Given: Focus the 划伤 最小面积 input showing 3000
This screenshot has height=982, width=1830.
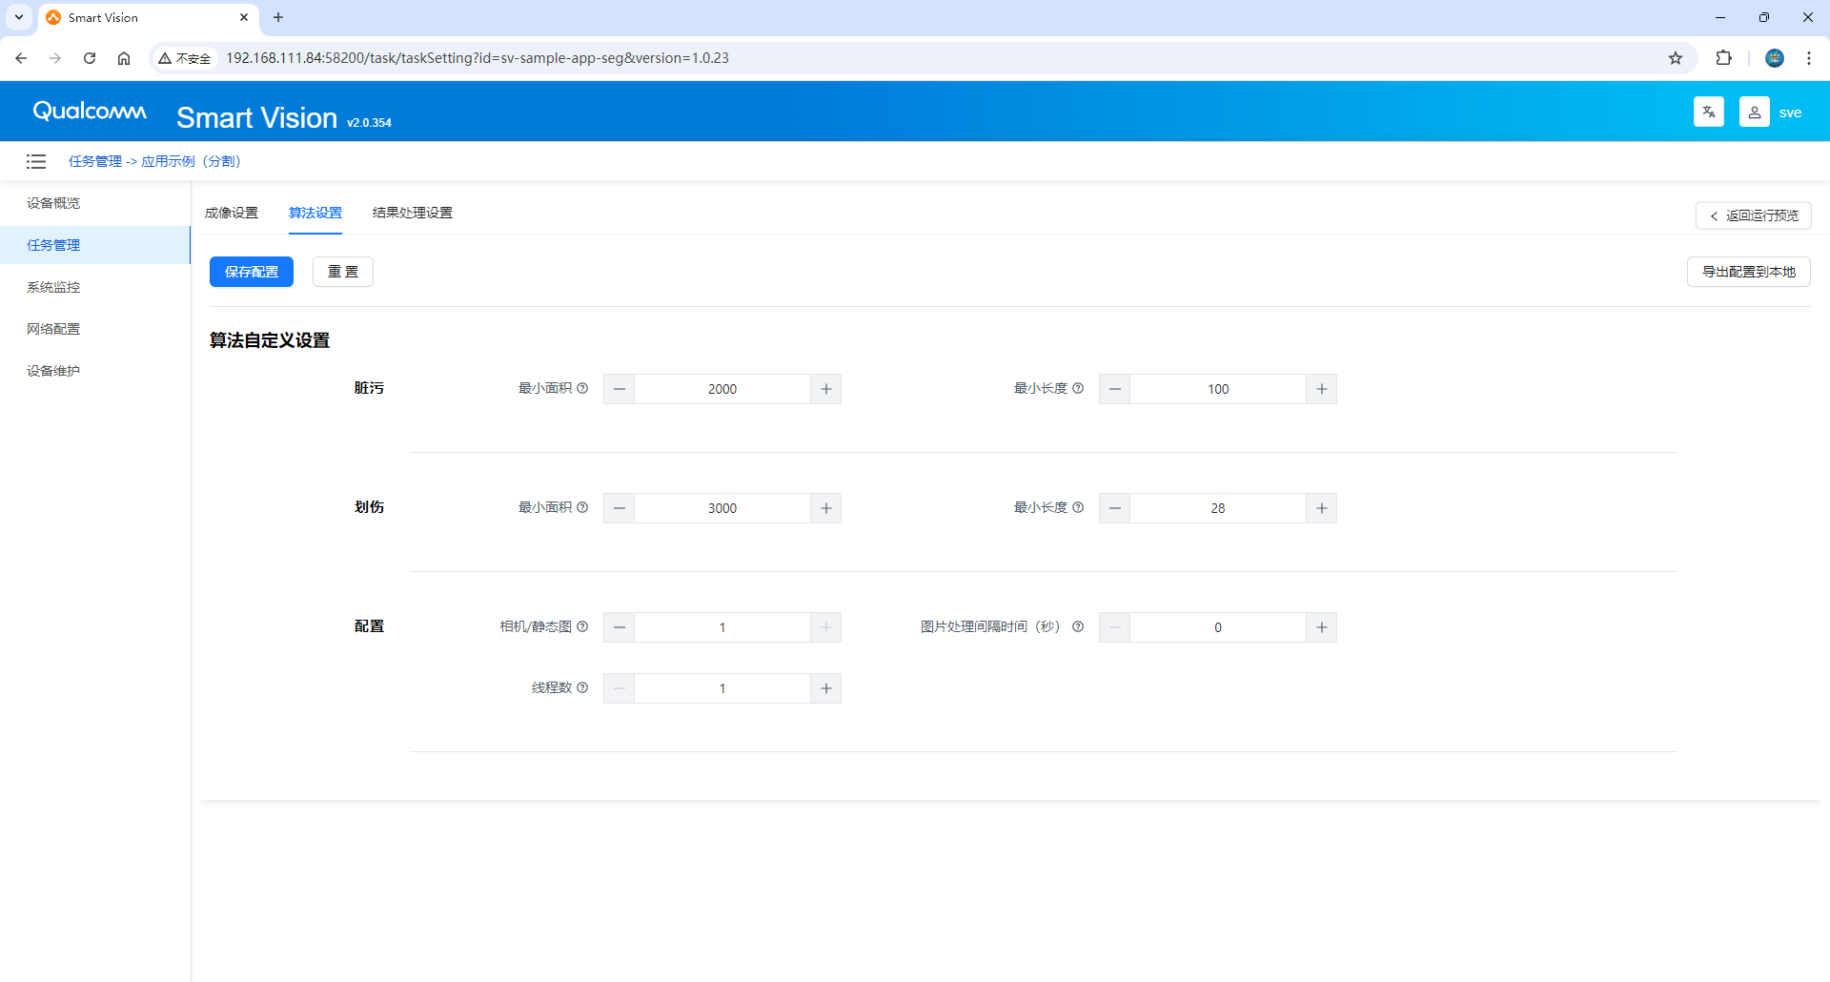Looking at the screenshot, I should 722,508.
